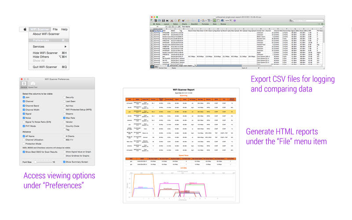Image resolution: width=352 pixels, height=220 pixels.
Task: Click the formula bar showing Test Name
Action: click(251, 26)
